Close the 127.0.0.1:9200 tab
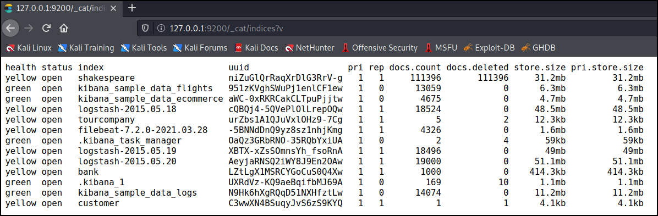The height and width of the screenshot is (216, 658). point(114,8)
